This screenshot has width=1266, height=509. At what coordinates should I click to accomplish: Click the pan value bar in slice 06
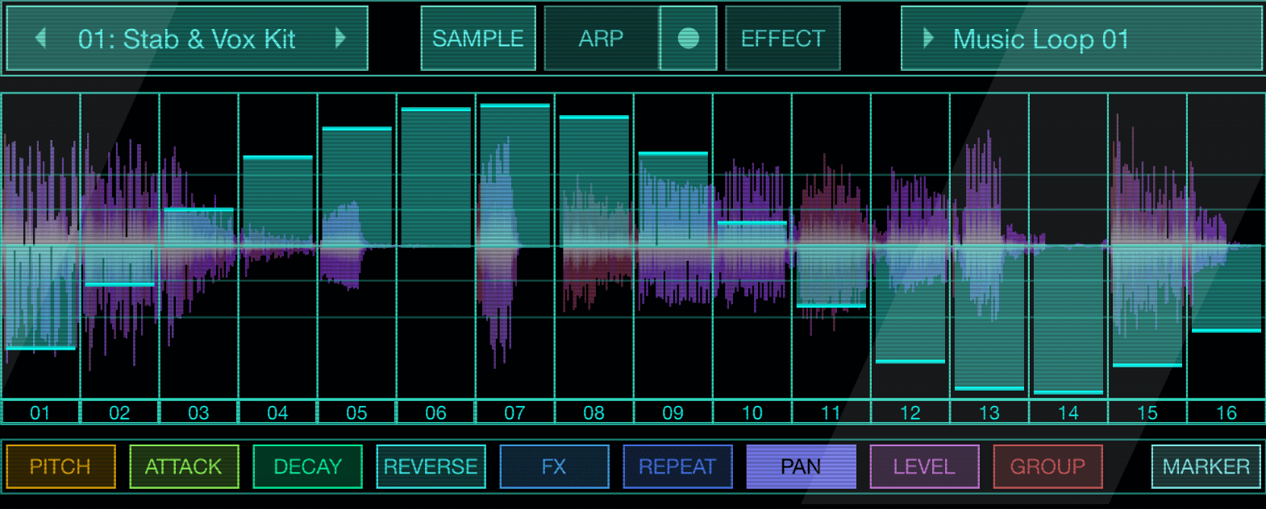point(435,177)
